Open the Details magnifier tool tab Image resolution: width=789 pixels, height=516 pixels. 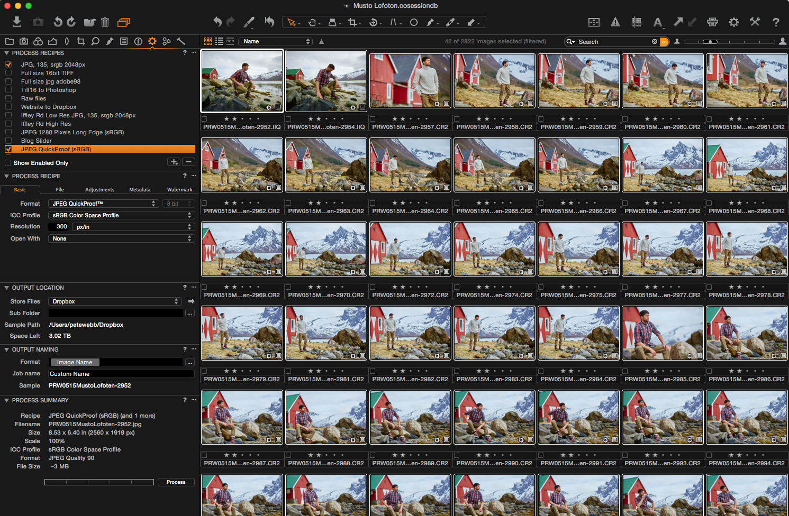[x=95, y=41]
